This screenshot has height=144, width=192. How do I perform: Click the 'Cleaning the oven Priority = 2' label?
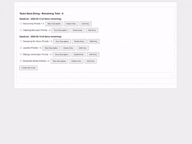pyautogui.click(x=37, y=30)
